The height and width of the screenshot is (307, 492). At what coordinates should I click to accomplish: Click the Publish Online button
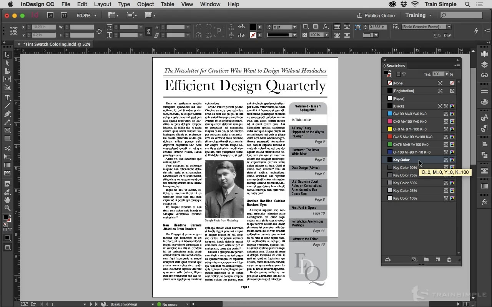[x=376, y=15]
